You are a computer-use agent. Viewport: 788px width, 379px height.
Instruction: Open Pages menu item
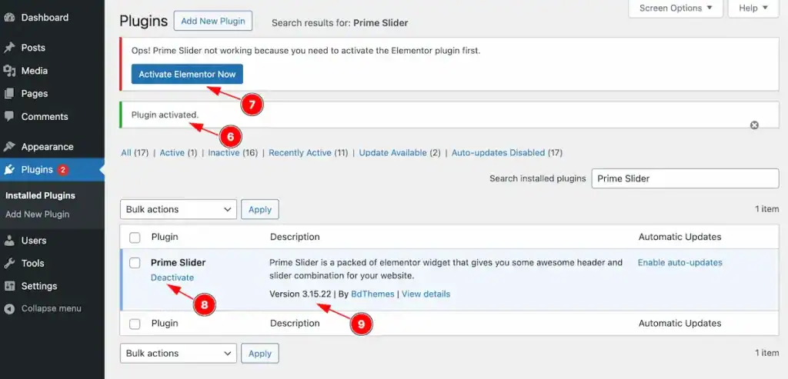point(34,94)
